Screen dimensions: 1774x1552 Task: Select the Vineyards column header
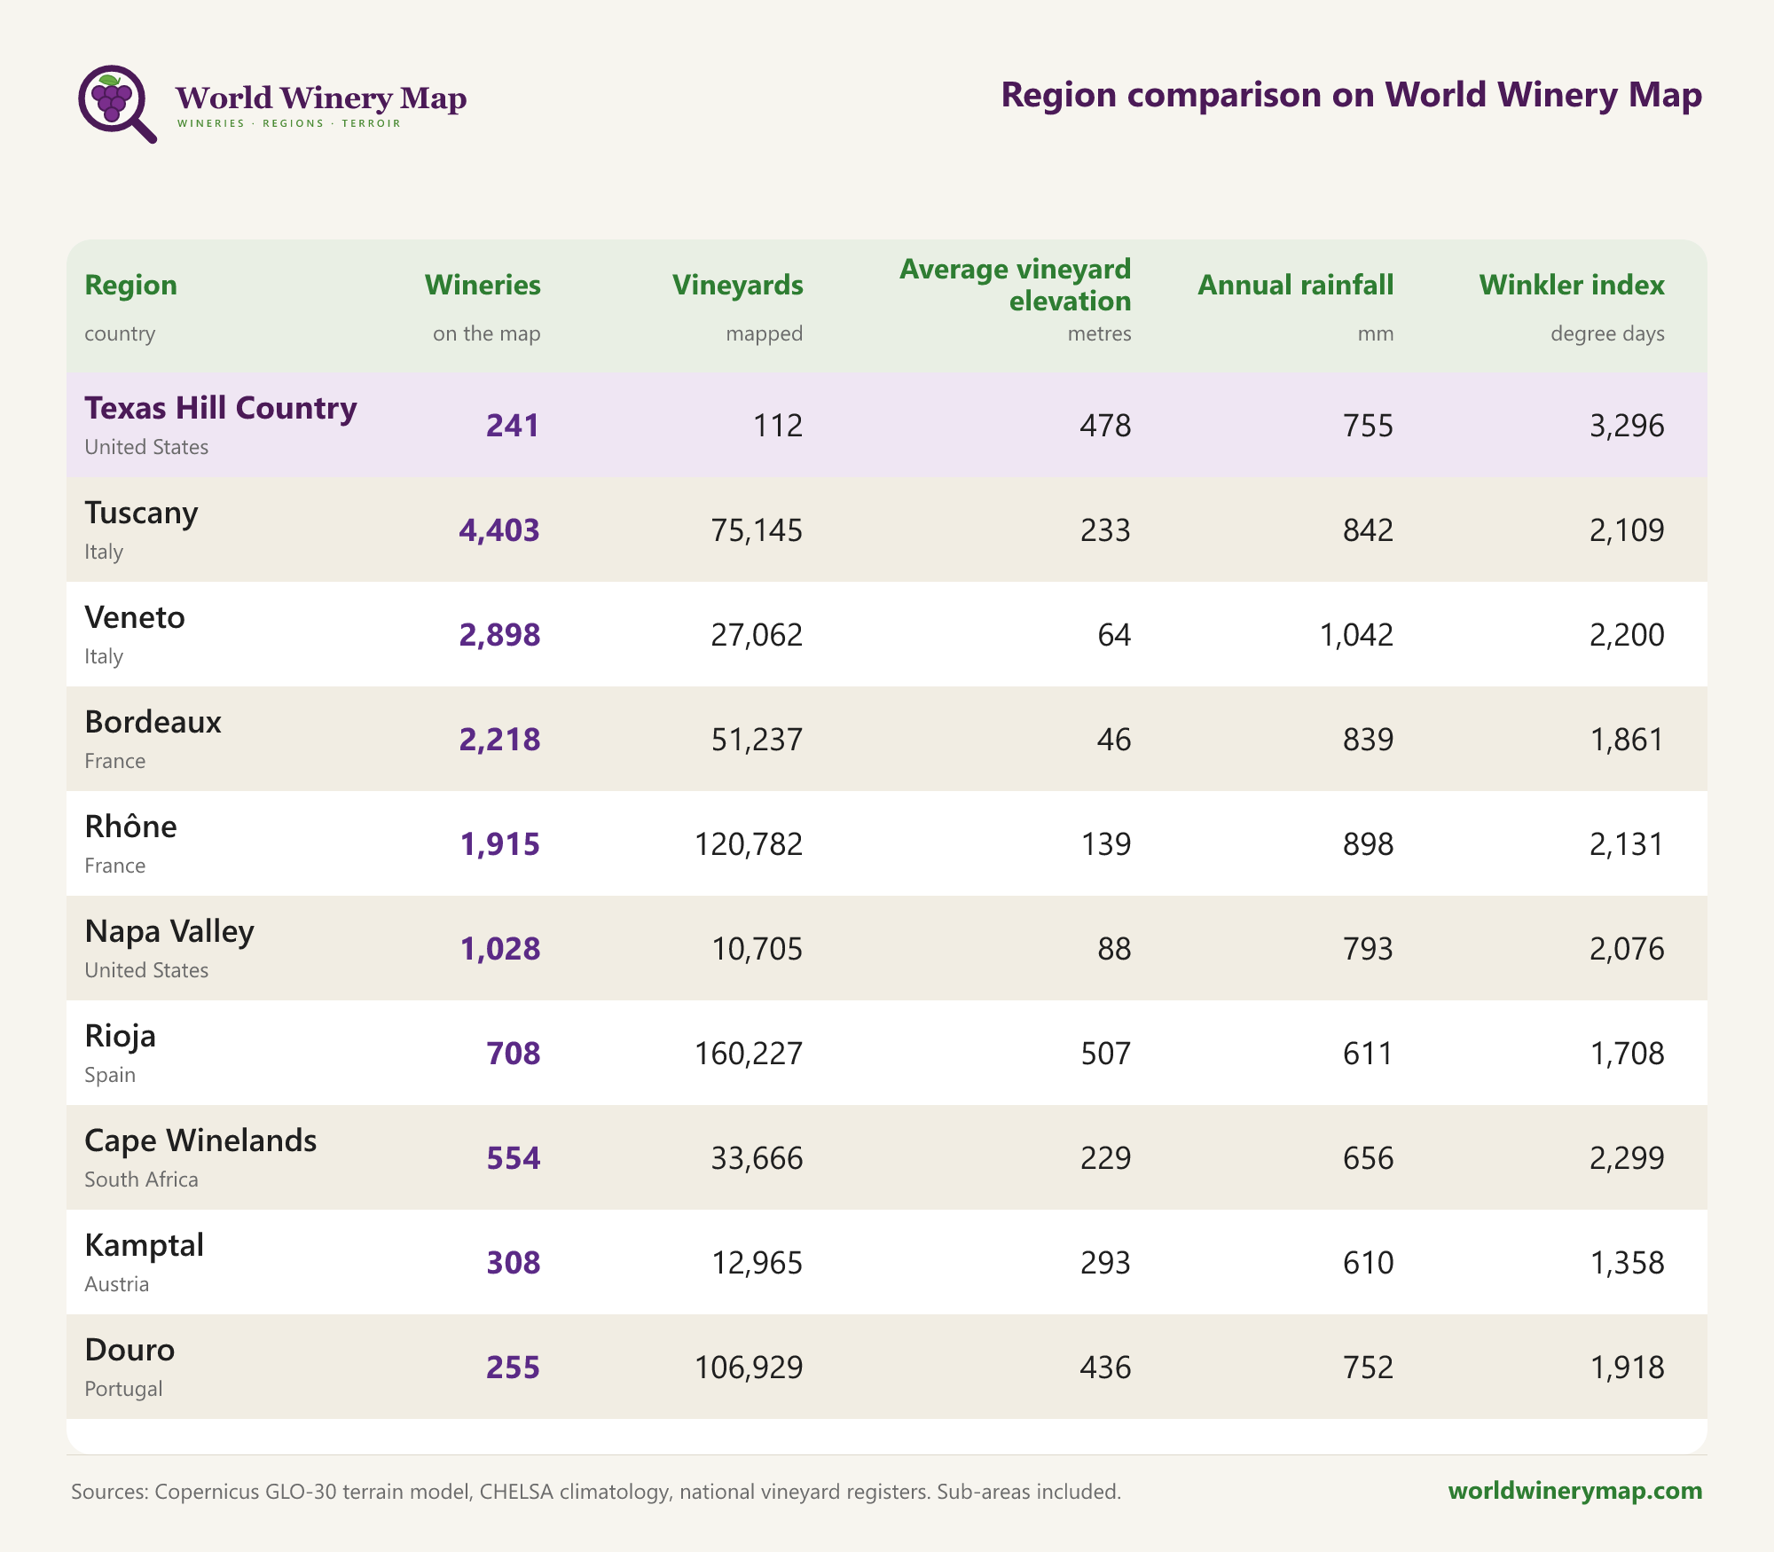(738, 286)
